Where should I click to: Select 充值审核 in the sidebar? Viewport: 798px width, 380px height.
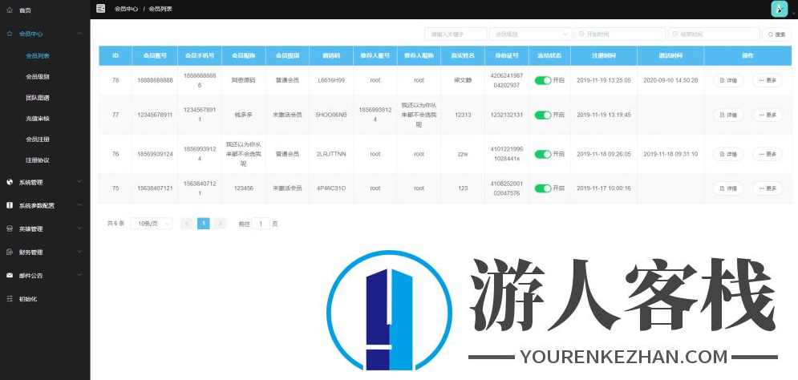click(38, 119)
